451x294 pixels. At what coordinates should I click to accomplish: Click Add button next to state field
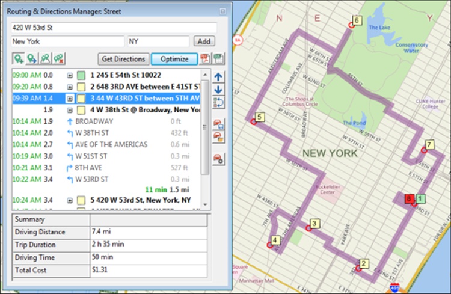pyautogui.click(x=204, y=41)
